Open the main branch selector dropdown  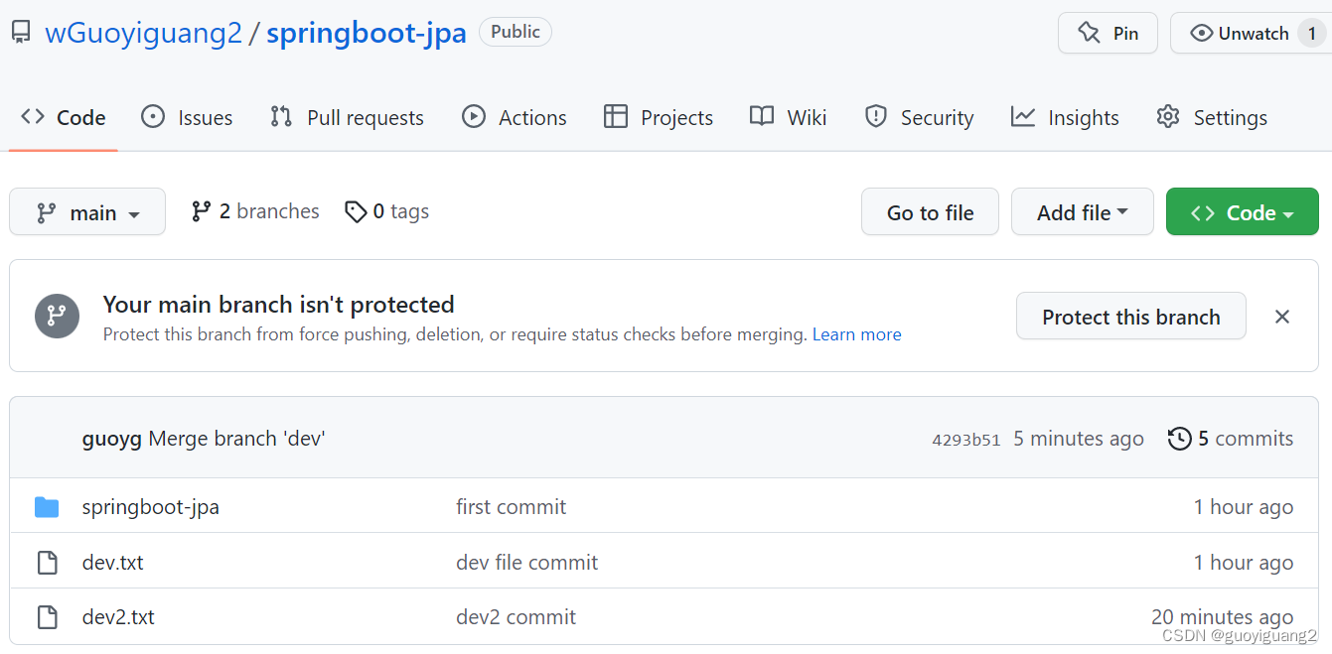coord(87,212)
